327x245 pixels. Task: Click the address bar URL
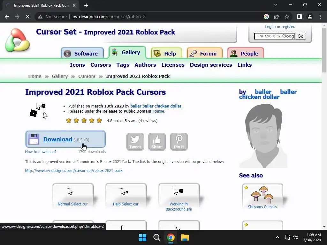[109, 17]
